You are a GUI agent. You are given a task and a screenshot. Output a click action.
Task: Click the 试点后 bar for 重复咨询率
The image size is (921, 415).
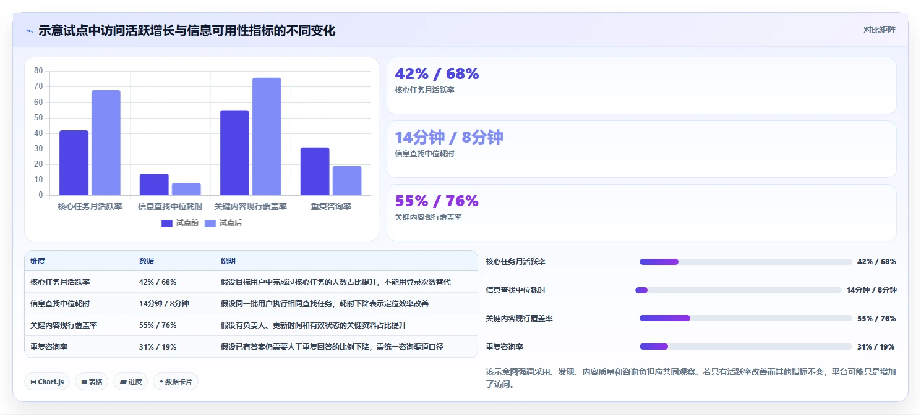click(x=347, y=181)
